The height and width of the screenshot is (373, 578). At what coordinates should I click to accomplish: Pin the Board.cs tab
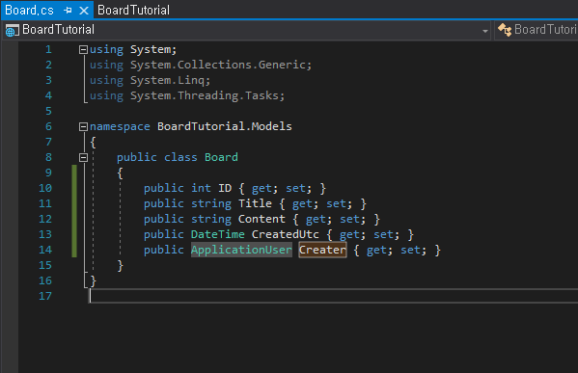(x=68, y=11)
